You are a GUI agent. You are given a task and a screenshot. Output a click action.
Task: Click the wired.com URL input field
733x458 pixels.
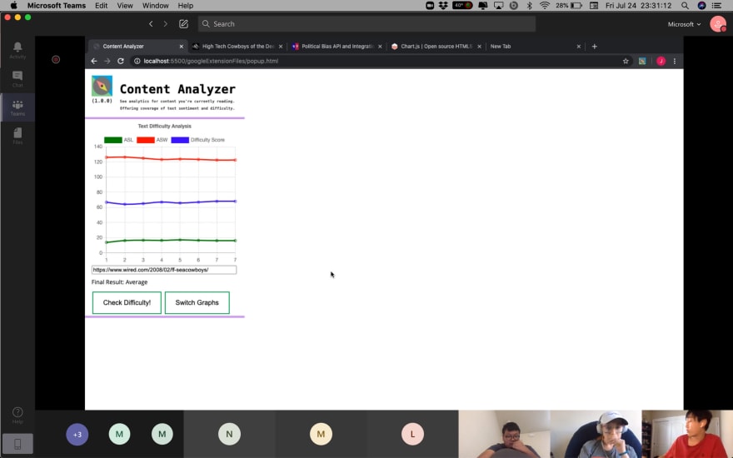coord(164,270)
